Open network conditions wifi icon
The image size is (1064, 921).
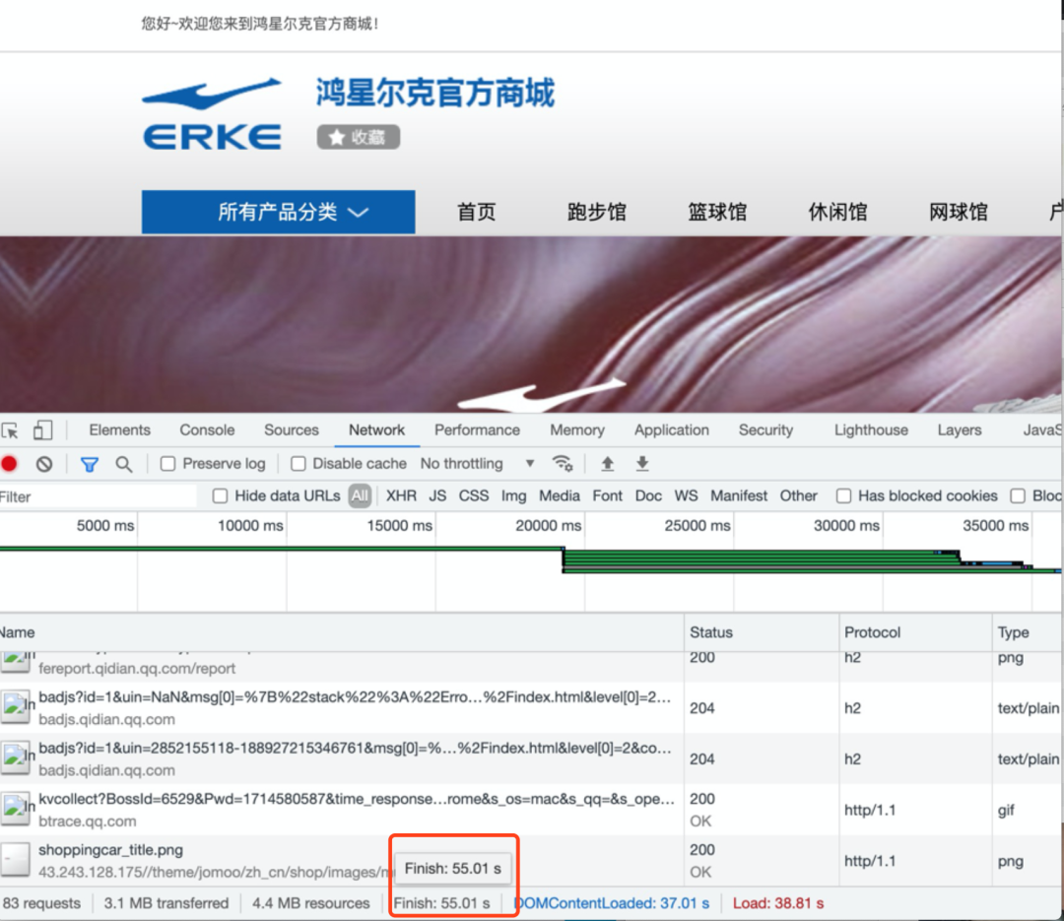pos(563,464)
